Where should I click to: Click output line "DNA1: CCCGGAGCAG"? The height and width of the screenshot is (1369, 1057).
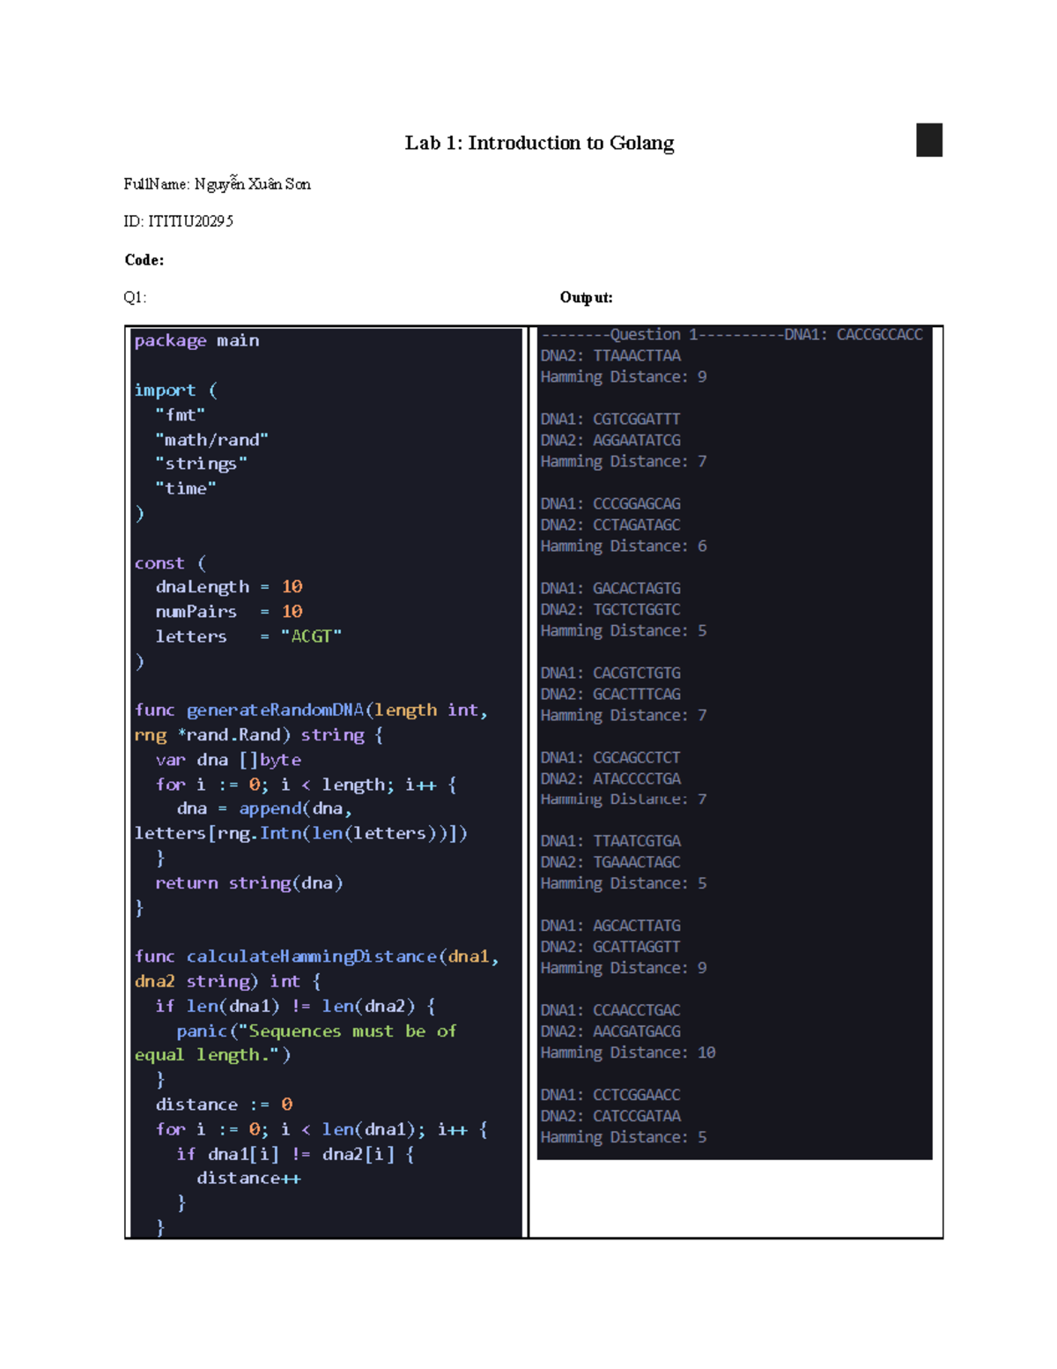pyautogui.click(x=610, y=504)
